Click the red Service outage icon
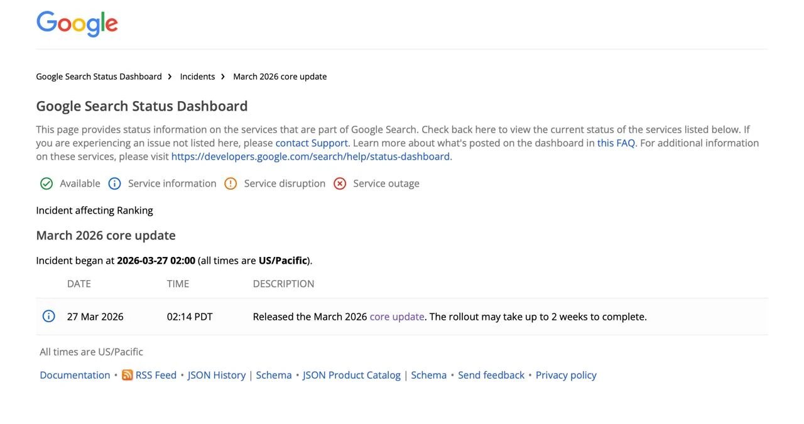The image size is (804, 424). point(340,183)
